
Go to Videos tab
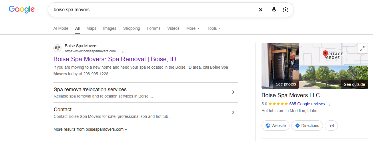point(173,28)
